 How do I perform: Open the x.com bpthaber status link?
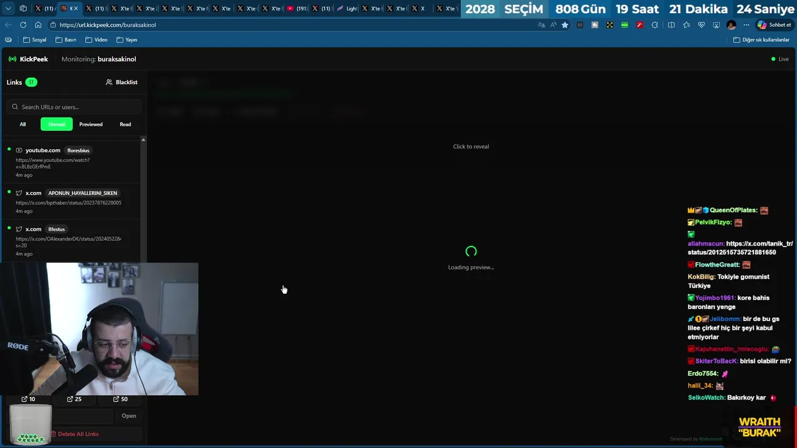72,202
